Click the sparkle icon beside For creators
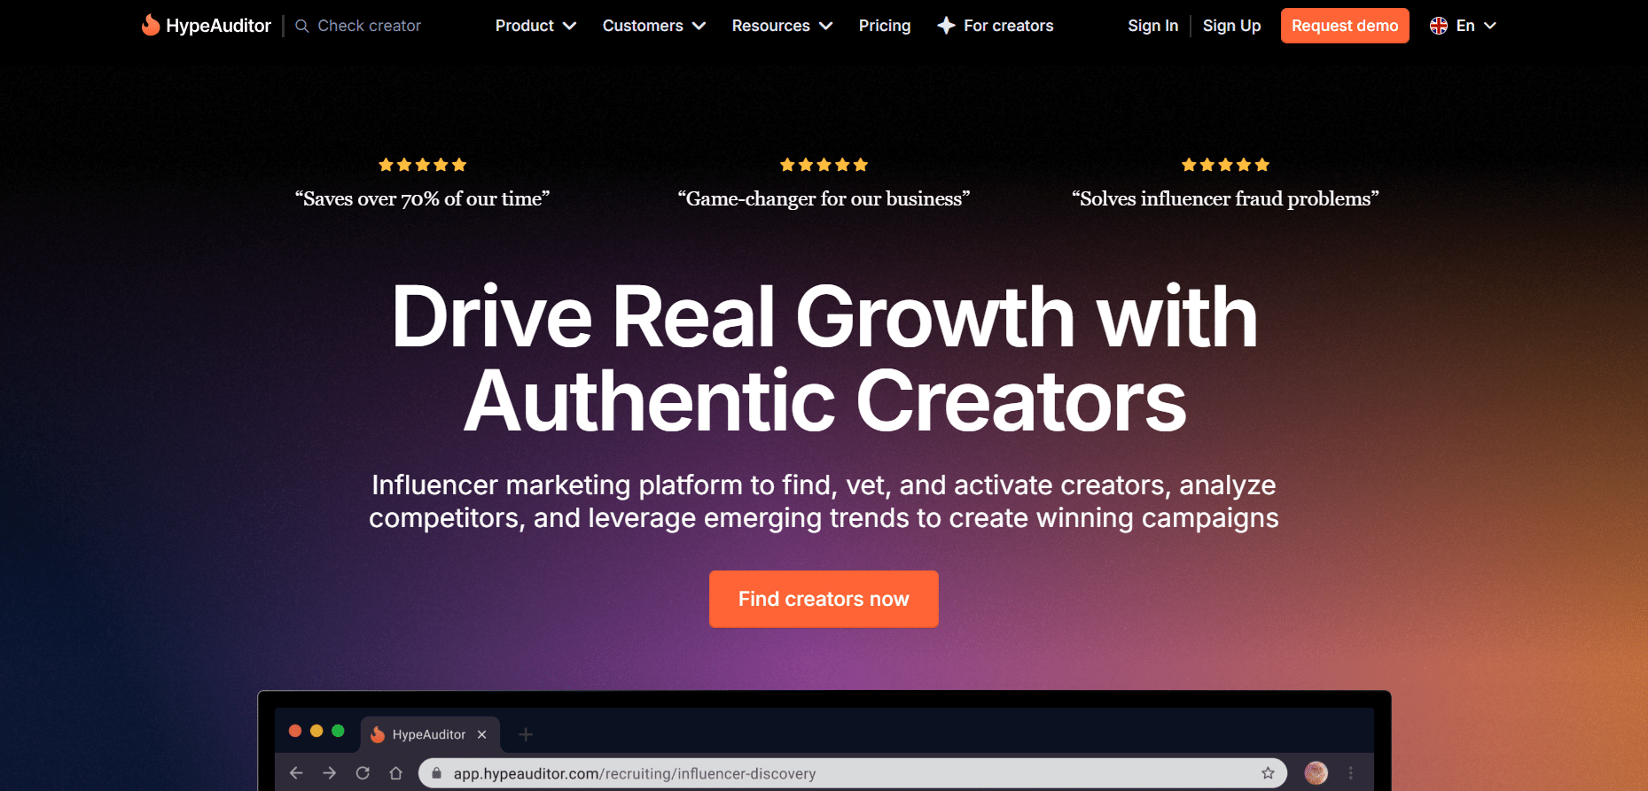Image resolution: width=1648 pixels, height=791 pixels. click(x=946, y=26)
